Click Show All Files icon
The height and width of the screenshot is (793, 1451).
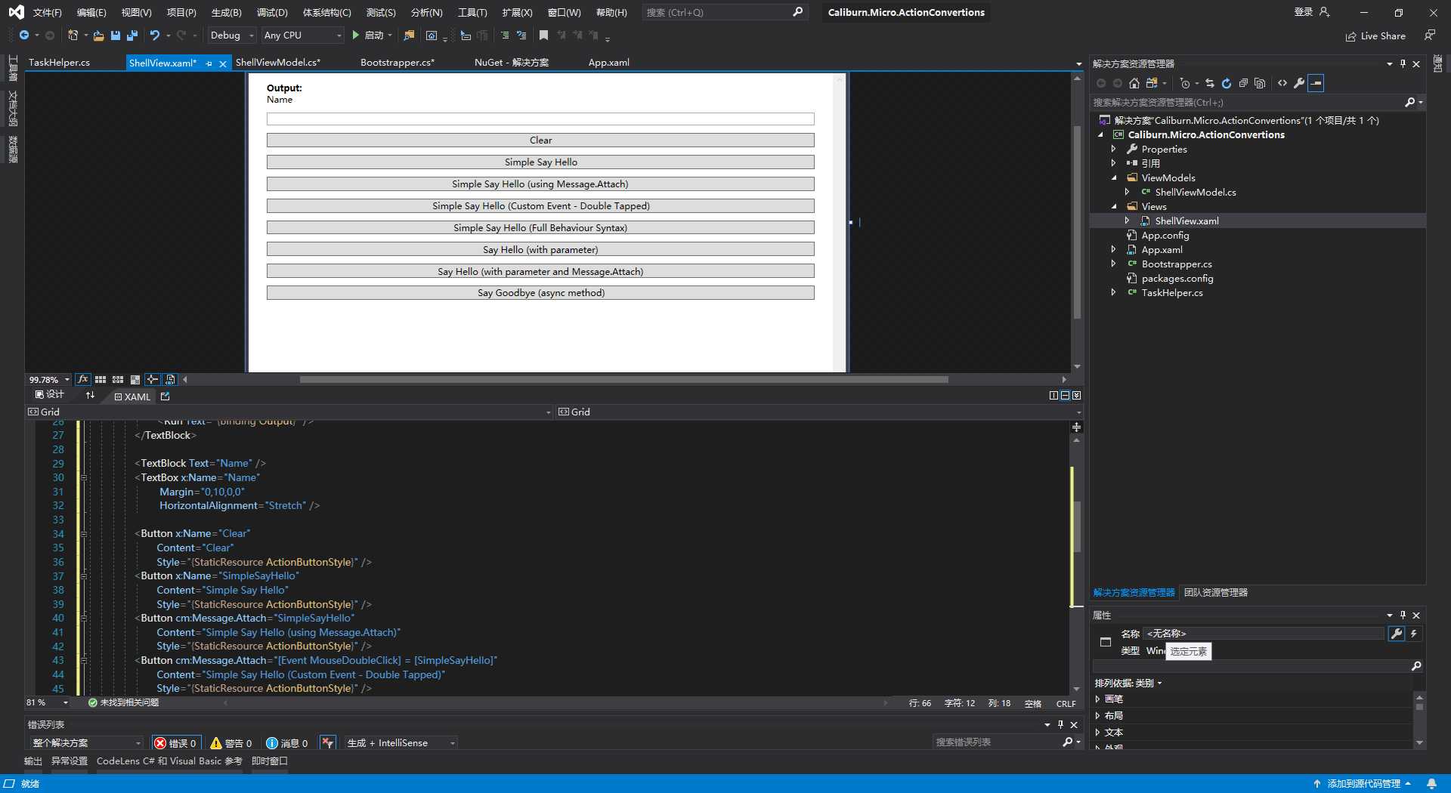[x=1260, y=83]
